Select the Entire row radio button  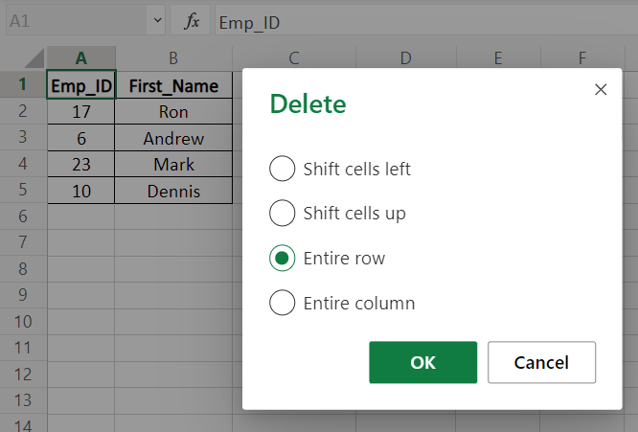pyautogui.click(x=283, y=259)
